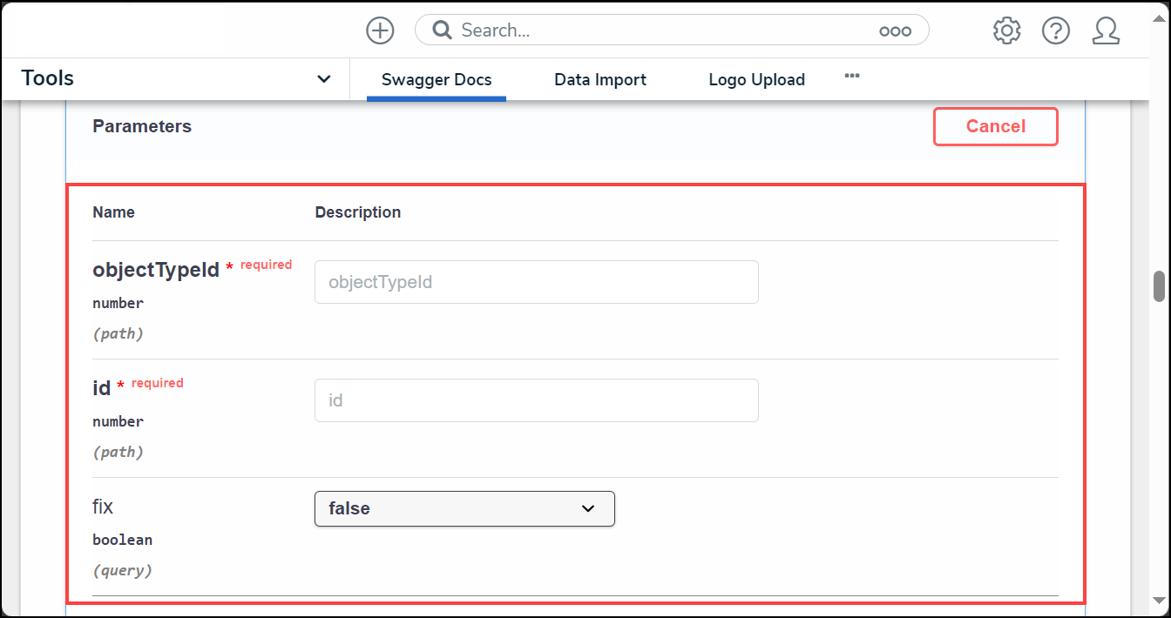Click the scrollbar down arrow
This screenshot has height=618, width=1171.
coord(1159,600)
